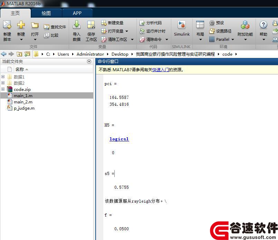This screenshot has height=240, width=278.
Task: Click Users in the path bar
Action: (x=63, y=54)
